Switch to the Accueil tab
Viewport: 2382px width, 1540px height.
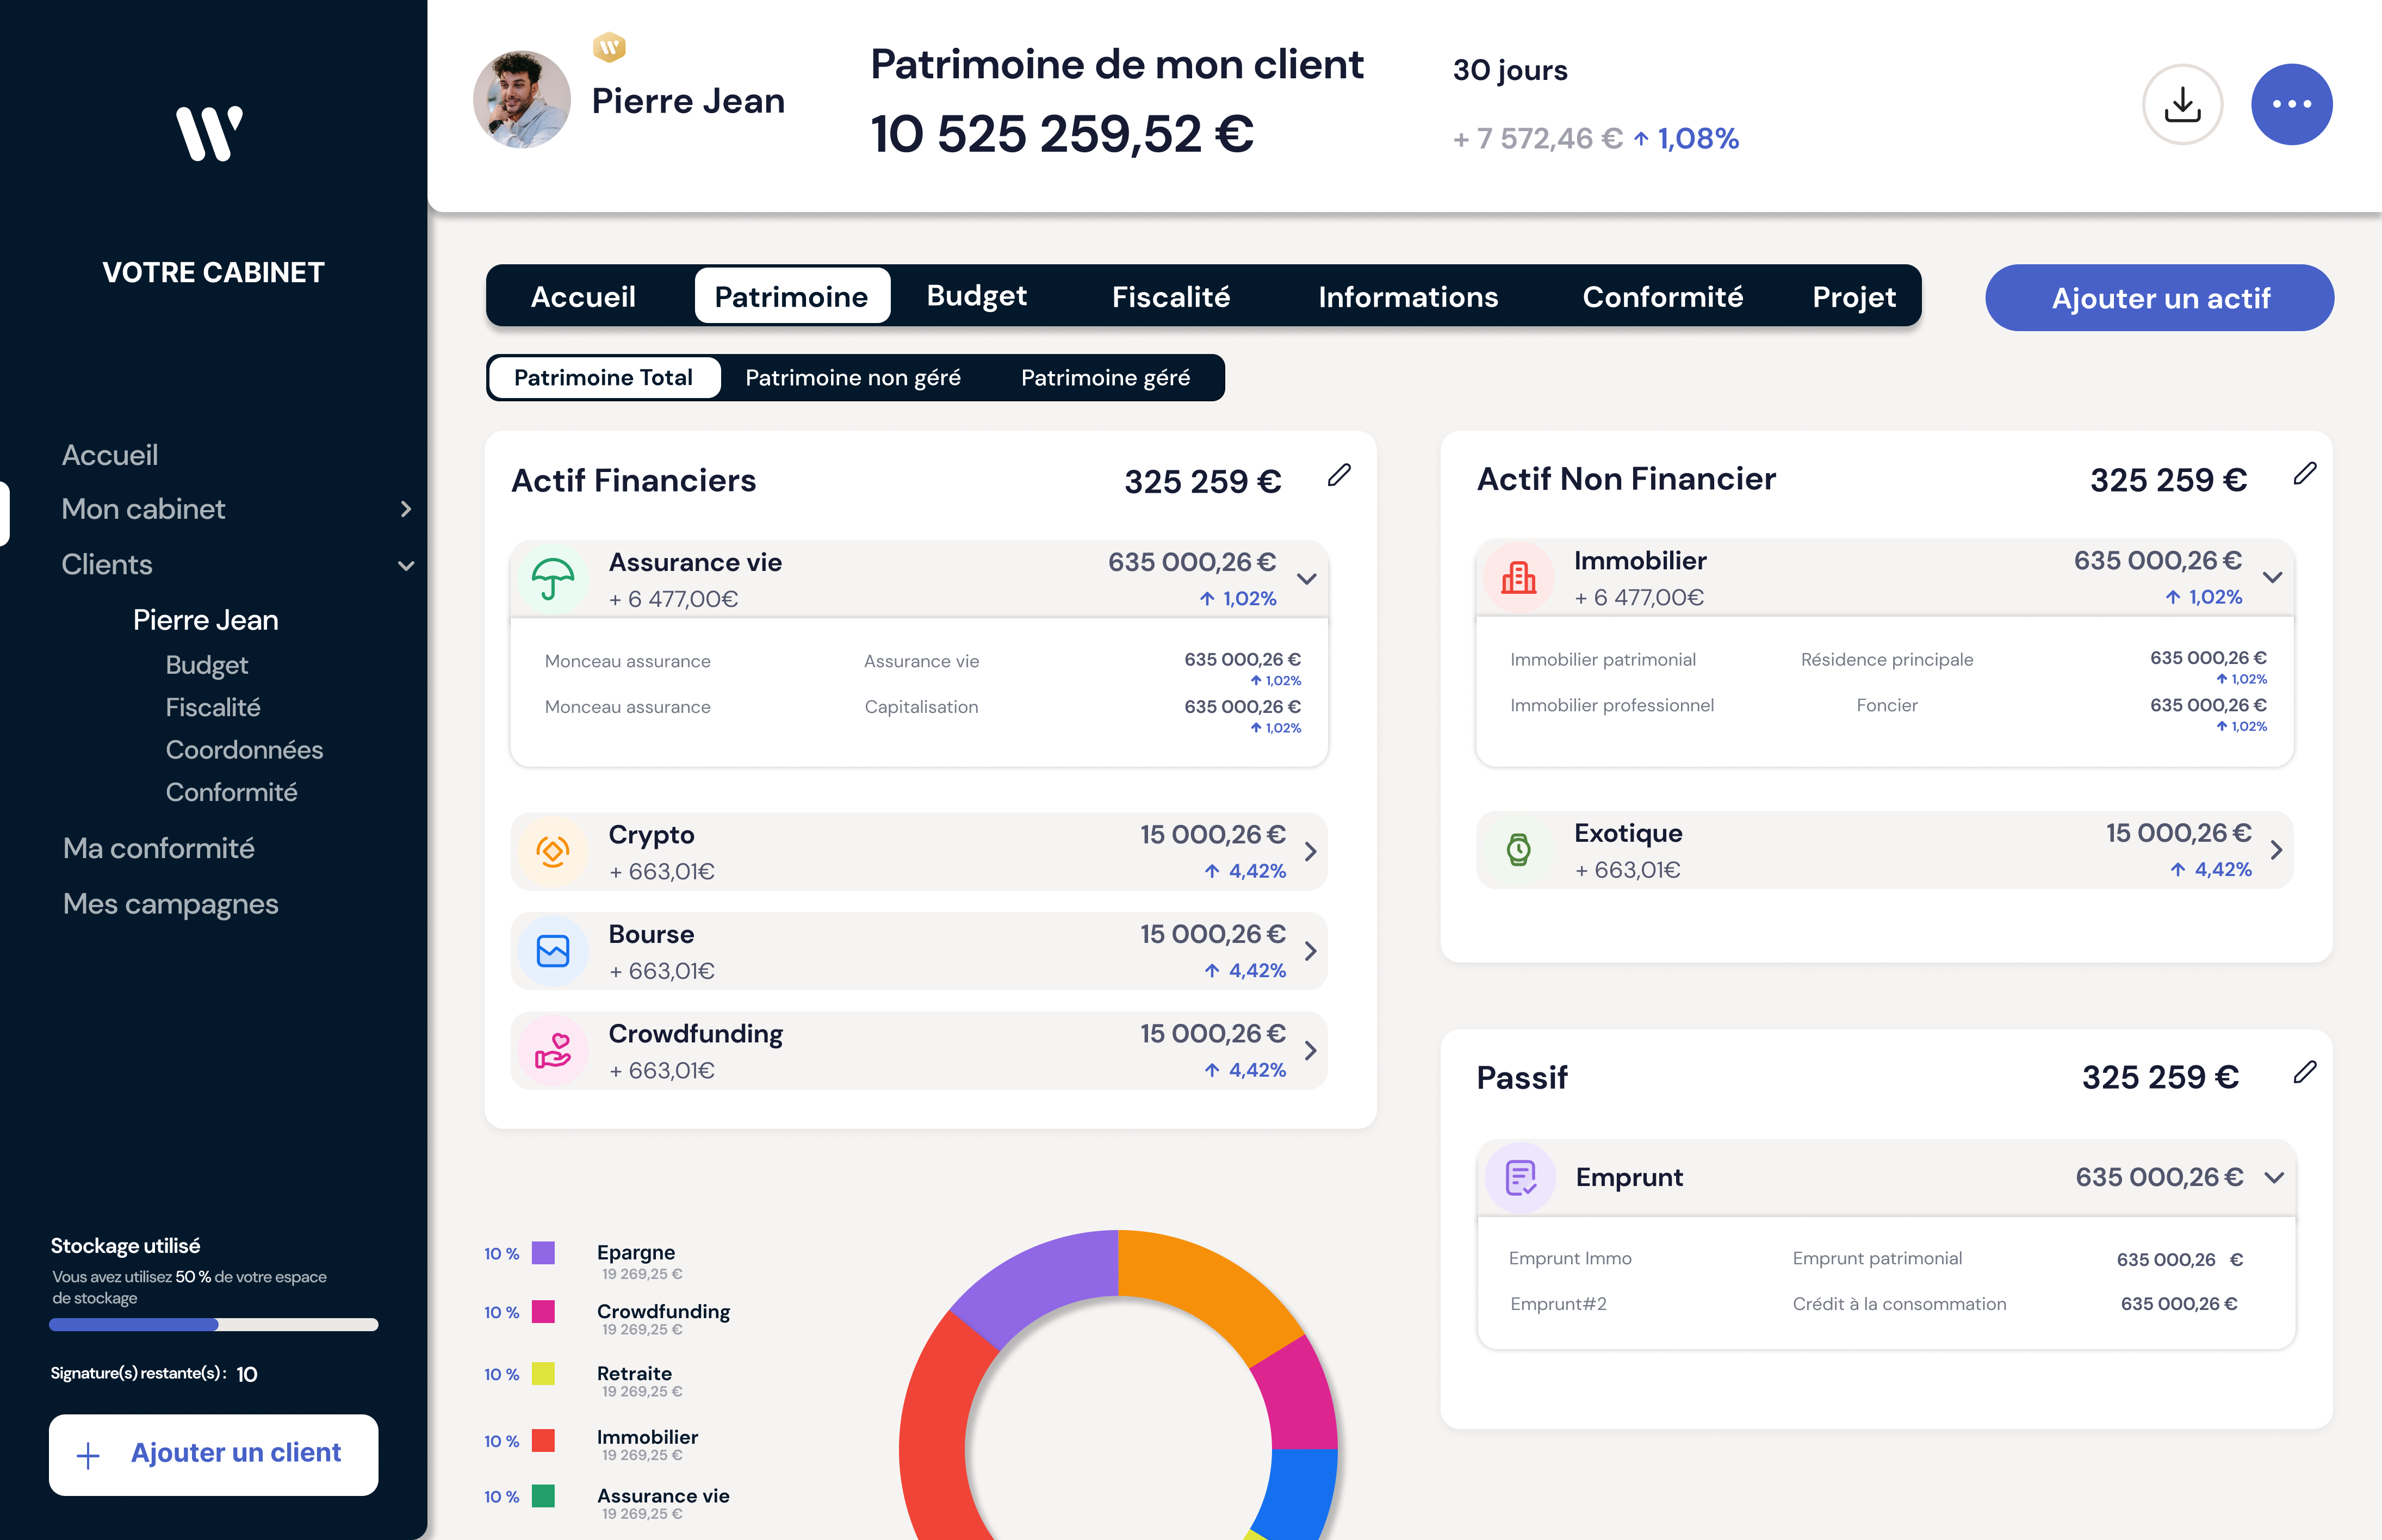[583, 297]
